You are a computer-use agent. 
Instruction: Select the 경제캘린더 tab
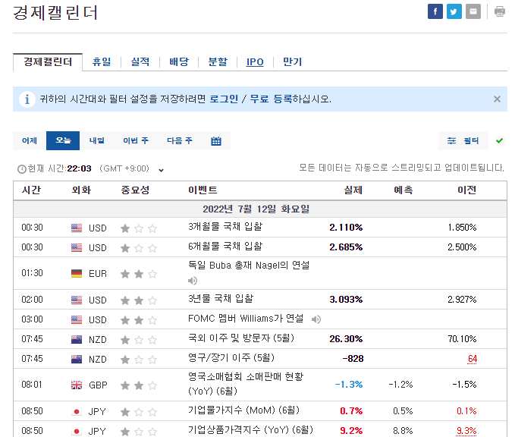(x=48, y=61)
